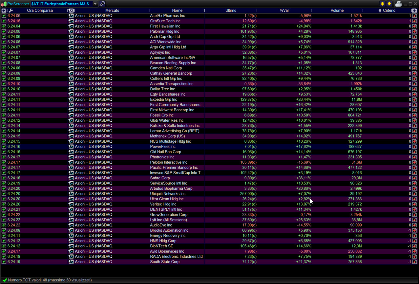Click the yellow down arrow button
The height and width of the screenshot is (284, 419).
click(x=382, y=4)
